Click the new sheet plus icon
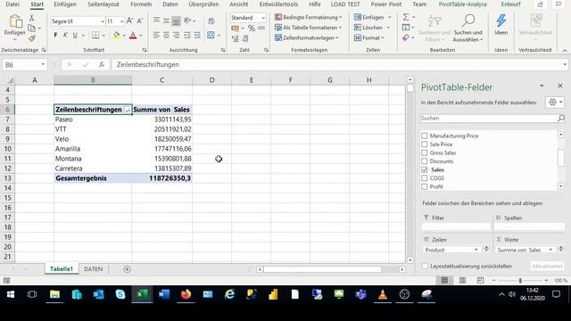Viewport: 571px width, 321px height. 127,269
